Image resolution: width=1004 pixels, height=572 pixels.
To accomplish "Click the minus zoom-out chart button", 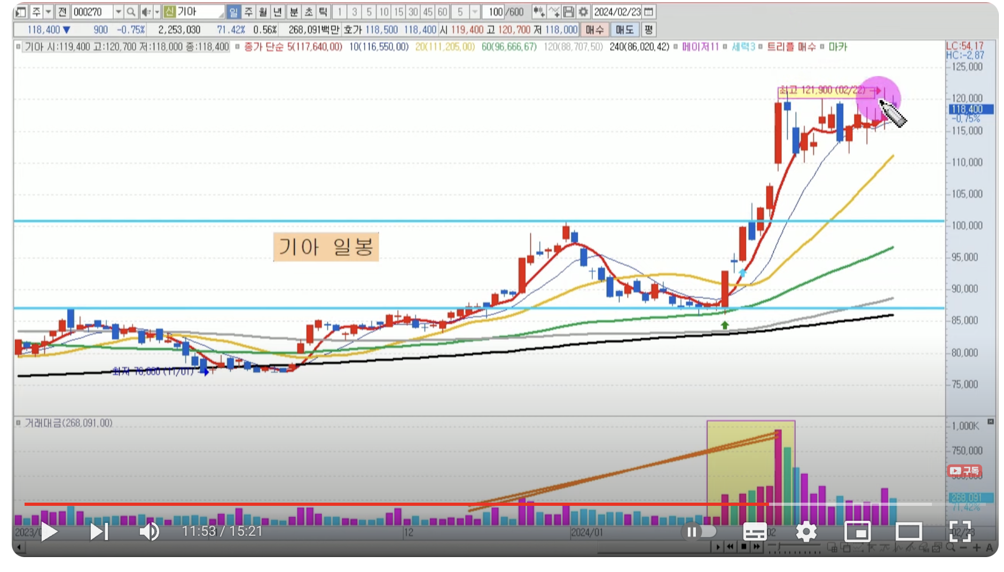I will pos(963,547).
